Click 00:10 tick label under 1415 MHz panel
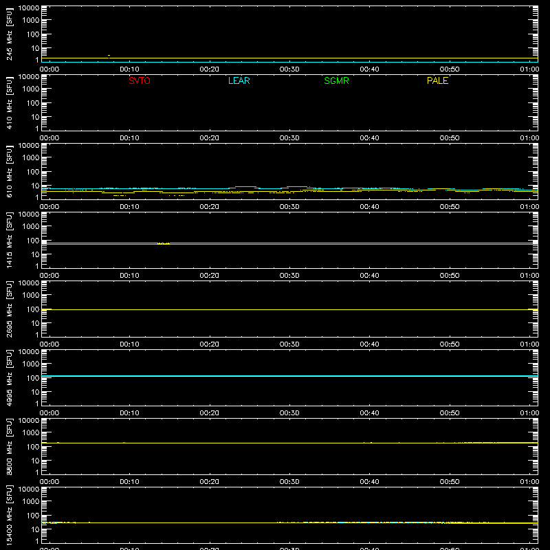The height and width of the screenshot is (550, 550). click(x=129, y=276)
